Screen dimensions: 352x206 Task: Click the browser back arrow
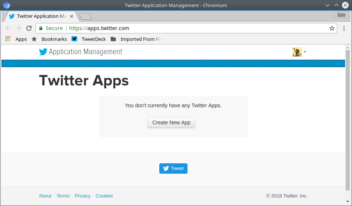[x=8, y=28]
